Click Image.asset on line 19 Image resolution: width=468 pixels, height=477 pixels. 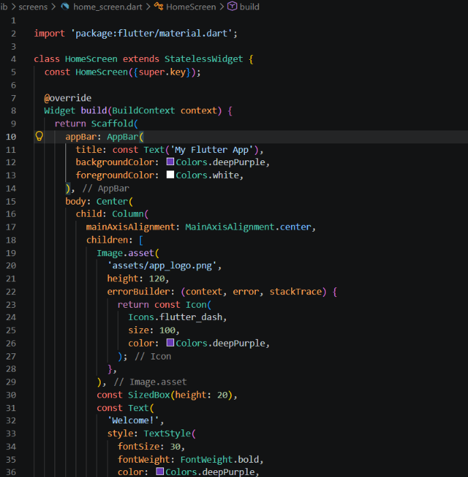click(125, 253)
